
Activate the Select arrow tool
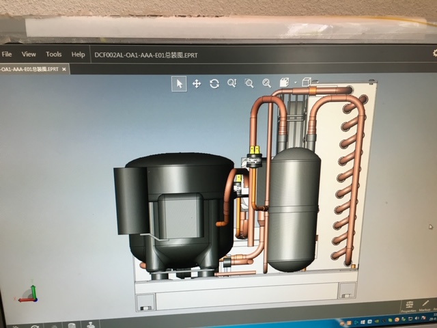coord(179,83)
